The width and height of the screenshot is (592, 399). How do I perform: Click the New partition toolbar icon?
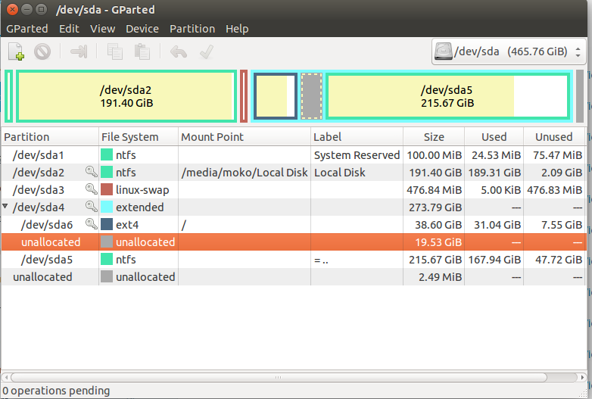pos(17,51)
